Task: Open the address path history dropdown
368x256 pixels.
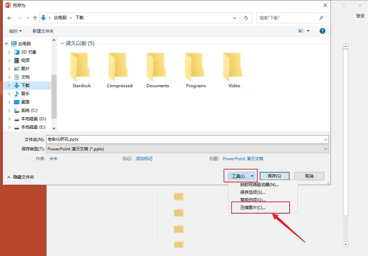Action: tap(234, 18)
